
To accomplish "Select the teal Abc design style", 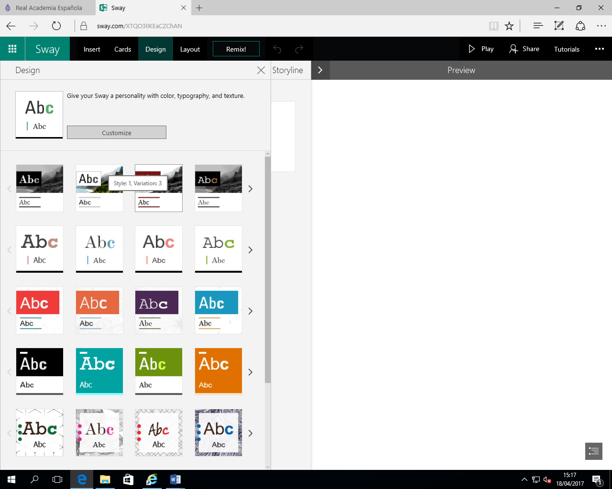I will click(99, 371).
